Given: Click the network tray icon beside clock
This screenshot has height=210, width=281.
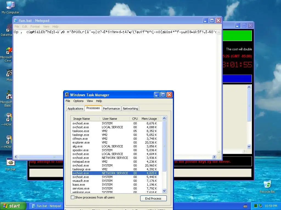Looking at the screenshot, I should (x=261, y=206).
